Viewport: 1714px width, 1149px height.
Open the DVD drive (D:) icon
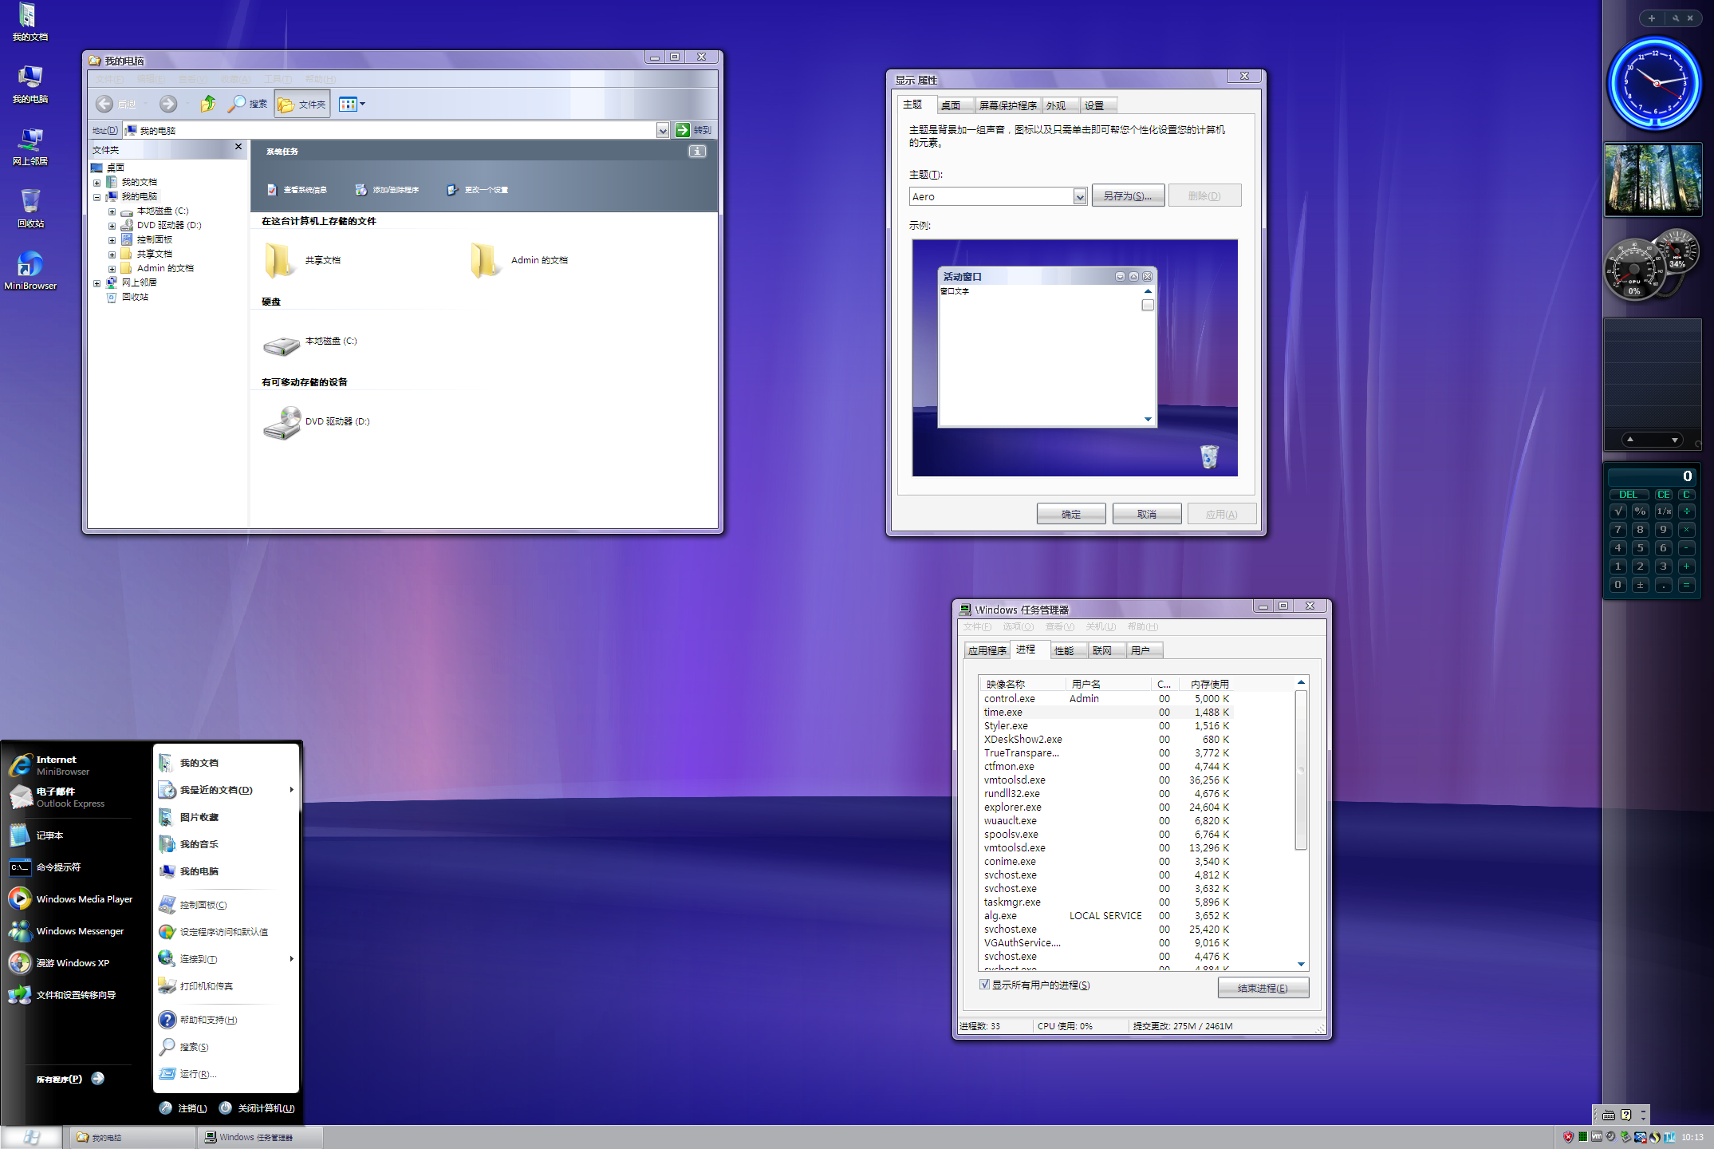pyautogui.click(x=282, y=423)
